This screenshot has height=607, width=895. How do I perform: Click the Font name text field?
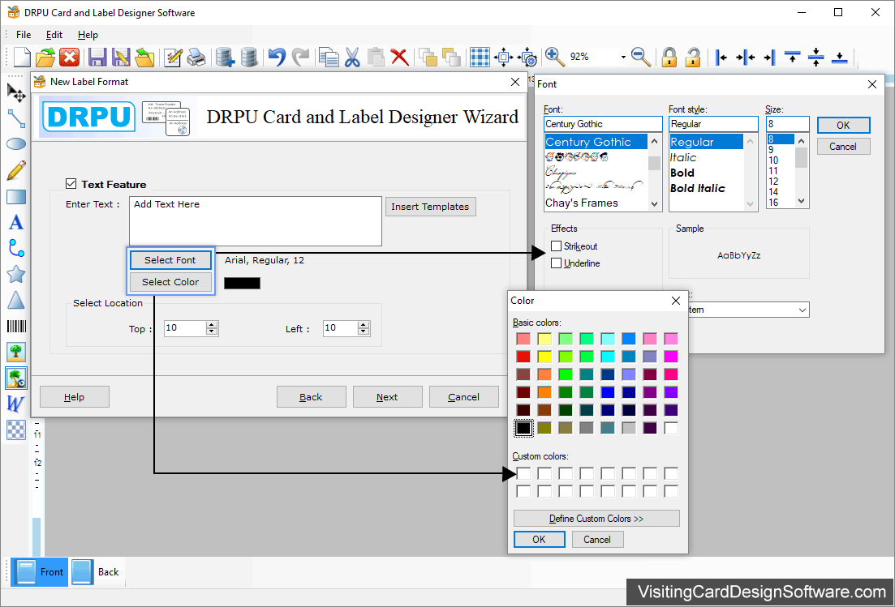(x=603, y=124)
